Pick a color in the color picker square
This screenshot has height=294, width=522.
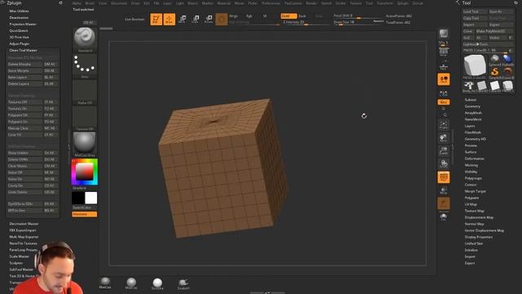(85, 171)
